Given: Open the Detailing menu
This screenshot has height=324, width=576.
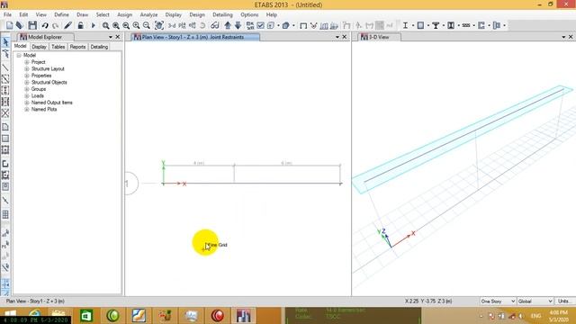Looking at the screenshot, I should tap(222, 14).
